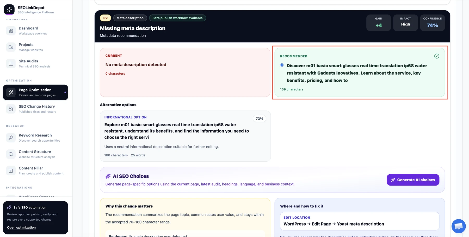Click the 'Missing meta description' title

[133, 28]
